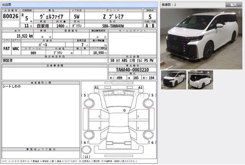Click the レス spare tire label
Image resolution: width=245 pixels, height=165 pixels.
coord(87,157)
